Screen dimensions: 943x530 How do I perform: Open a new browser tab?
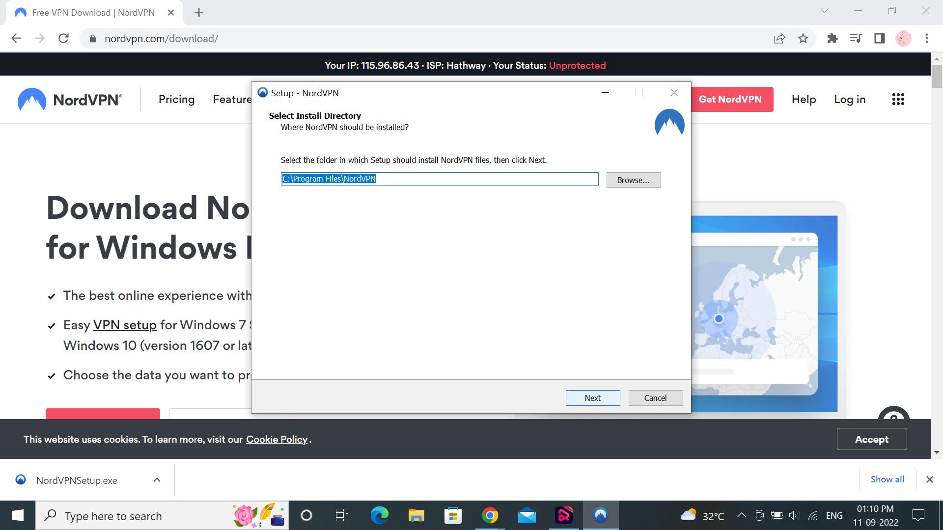pyautogui.click(x=199, y=13)
